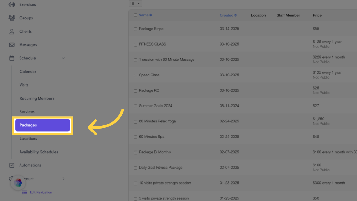Check the 60 Minutes Spa checkbox

(135, 137)
